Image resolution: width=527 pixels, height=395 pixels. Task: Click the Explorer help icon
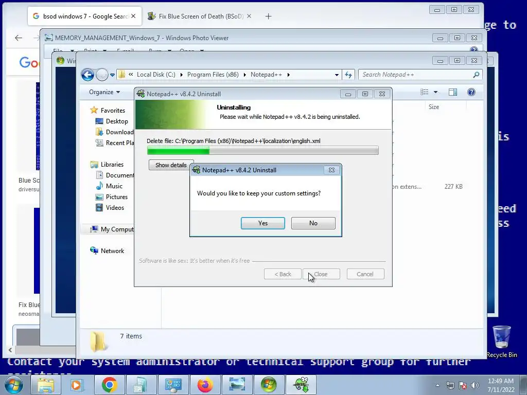click(471, 92)
